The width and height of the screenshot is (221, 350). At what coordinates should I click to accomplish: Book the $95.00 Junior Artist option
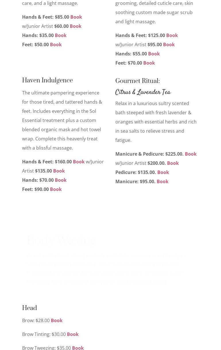169,45
